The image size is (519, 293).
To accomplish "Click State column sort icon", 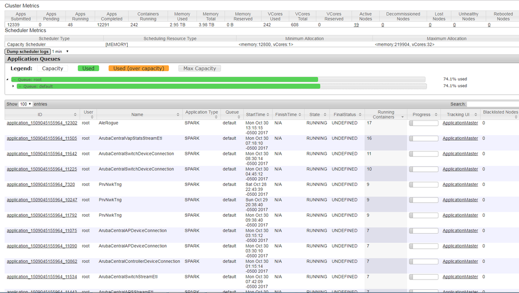I will pos(324,115).
